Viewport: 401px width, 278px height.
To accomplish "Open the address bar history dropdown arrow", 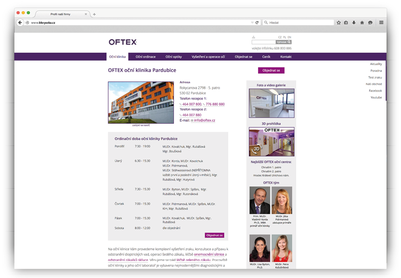I will point(252,23).
